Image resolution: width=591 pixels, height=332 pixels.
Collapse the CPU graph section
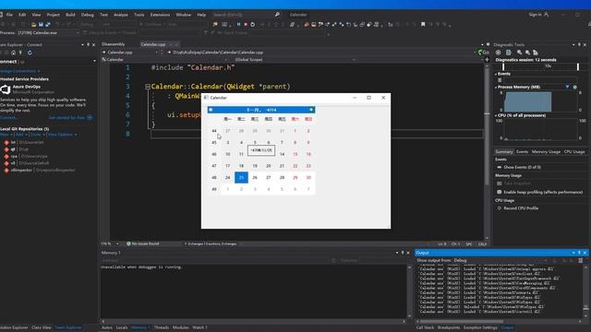[x=496, y=115]
